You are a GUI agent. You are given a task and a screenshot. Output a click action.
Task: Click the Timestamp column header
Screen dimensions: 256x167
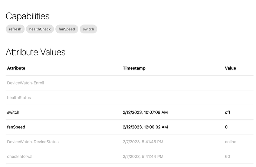[x=134, y=68]
